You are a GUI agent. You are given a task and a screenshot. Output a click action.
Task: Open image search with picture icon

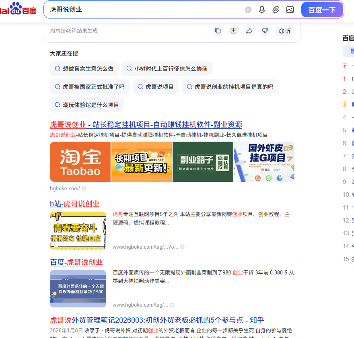[x=290, y=10]
